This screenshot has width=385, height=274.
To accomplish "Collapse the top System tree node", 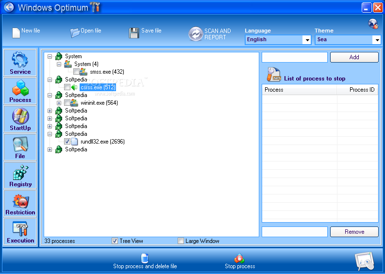I will [x=50, y=56].
